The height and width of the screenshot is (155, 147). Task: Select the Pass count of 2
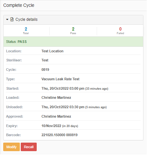pos(73,29)
